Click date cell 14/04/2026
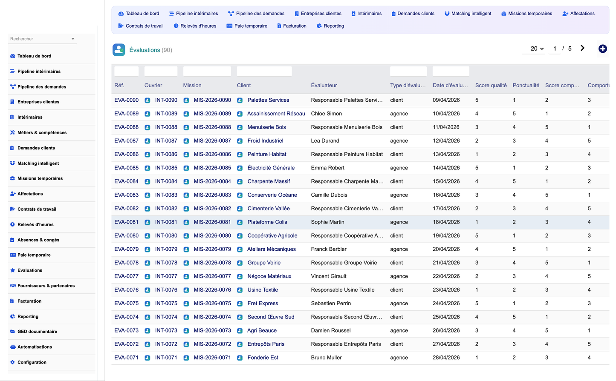 pyautogui.click(x=446, y=168)
